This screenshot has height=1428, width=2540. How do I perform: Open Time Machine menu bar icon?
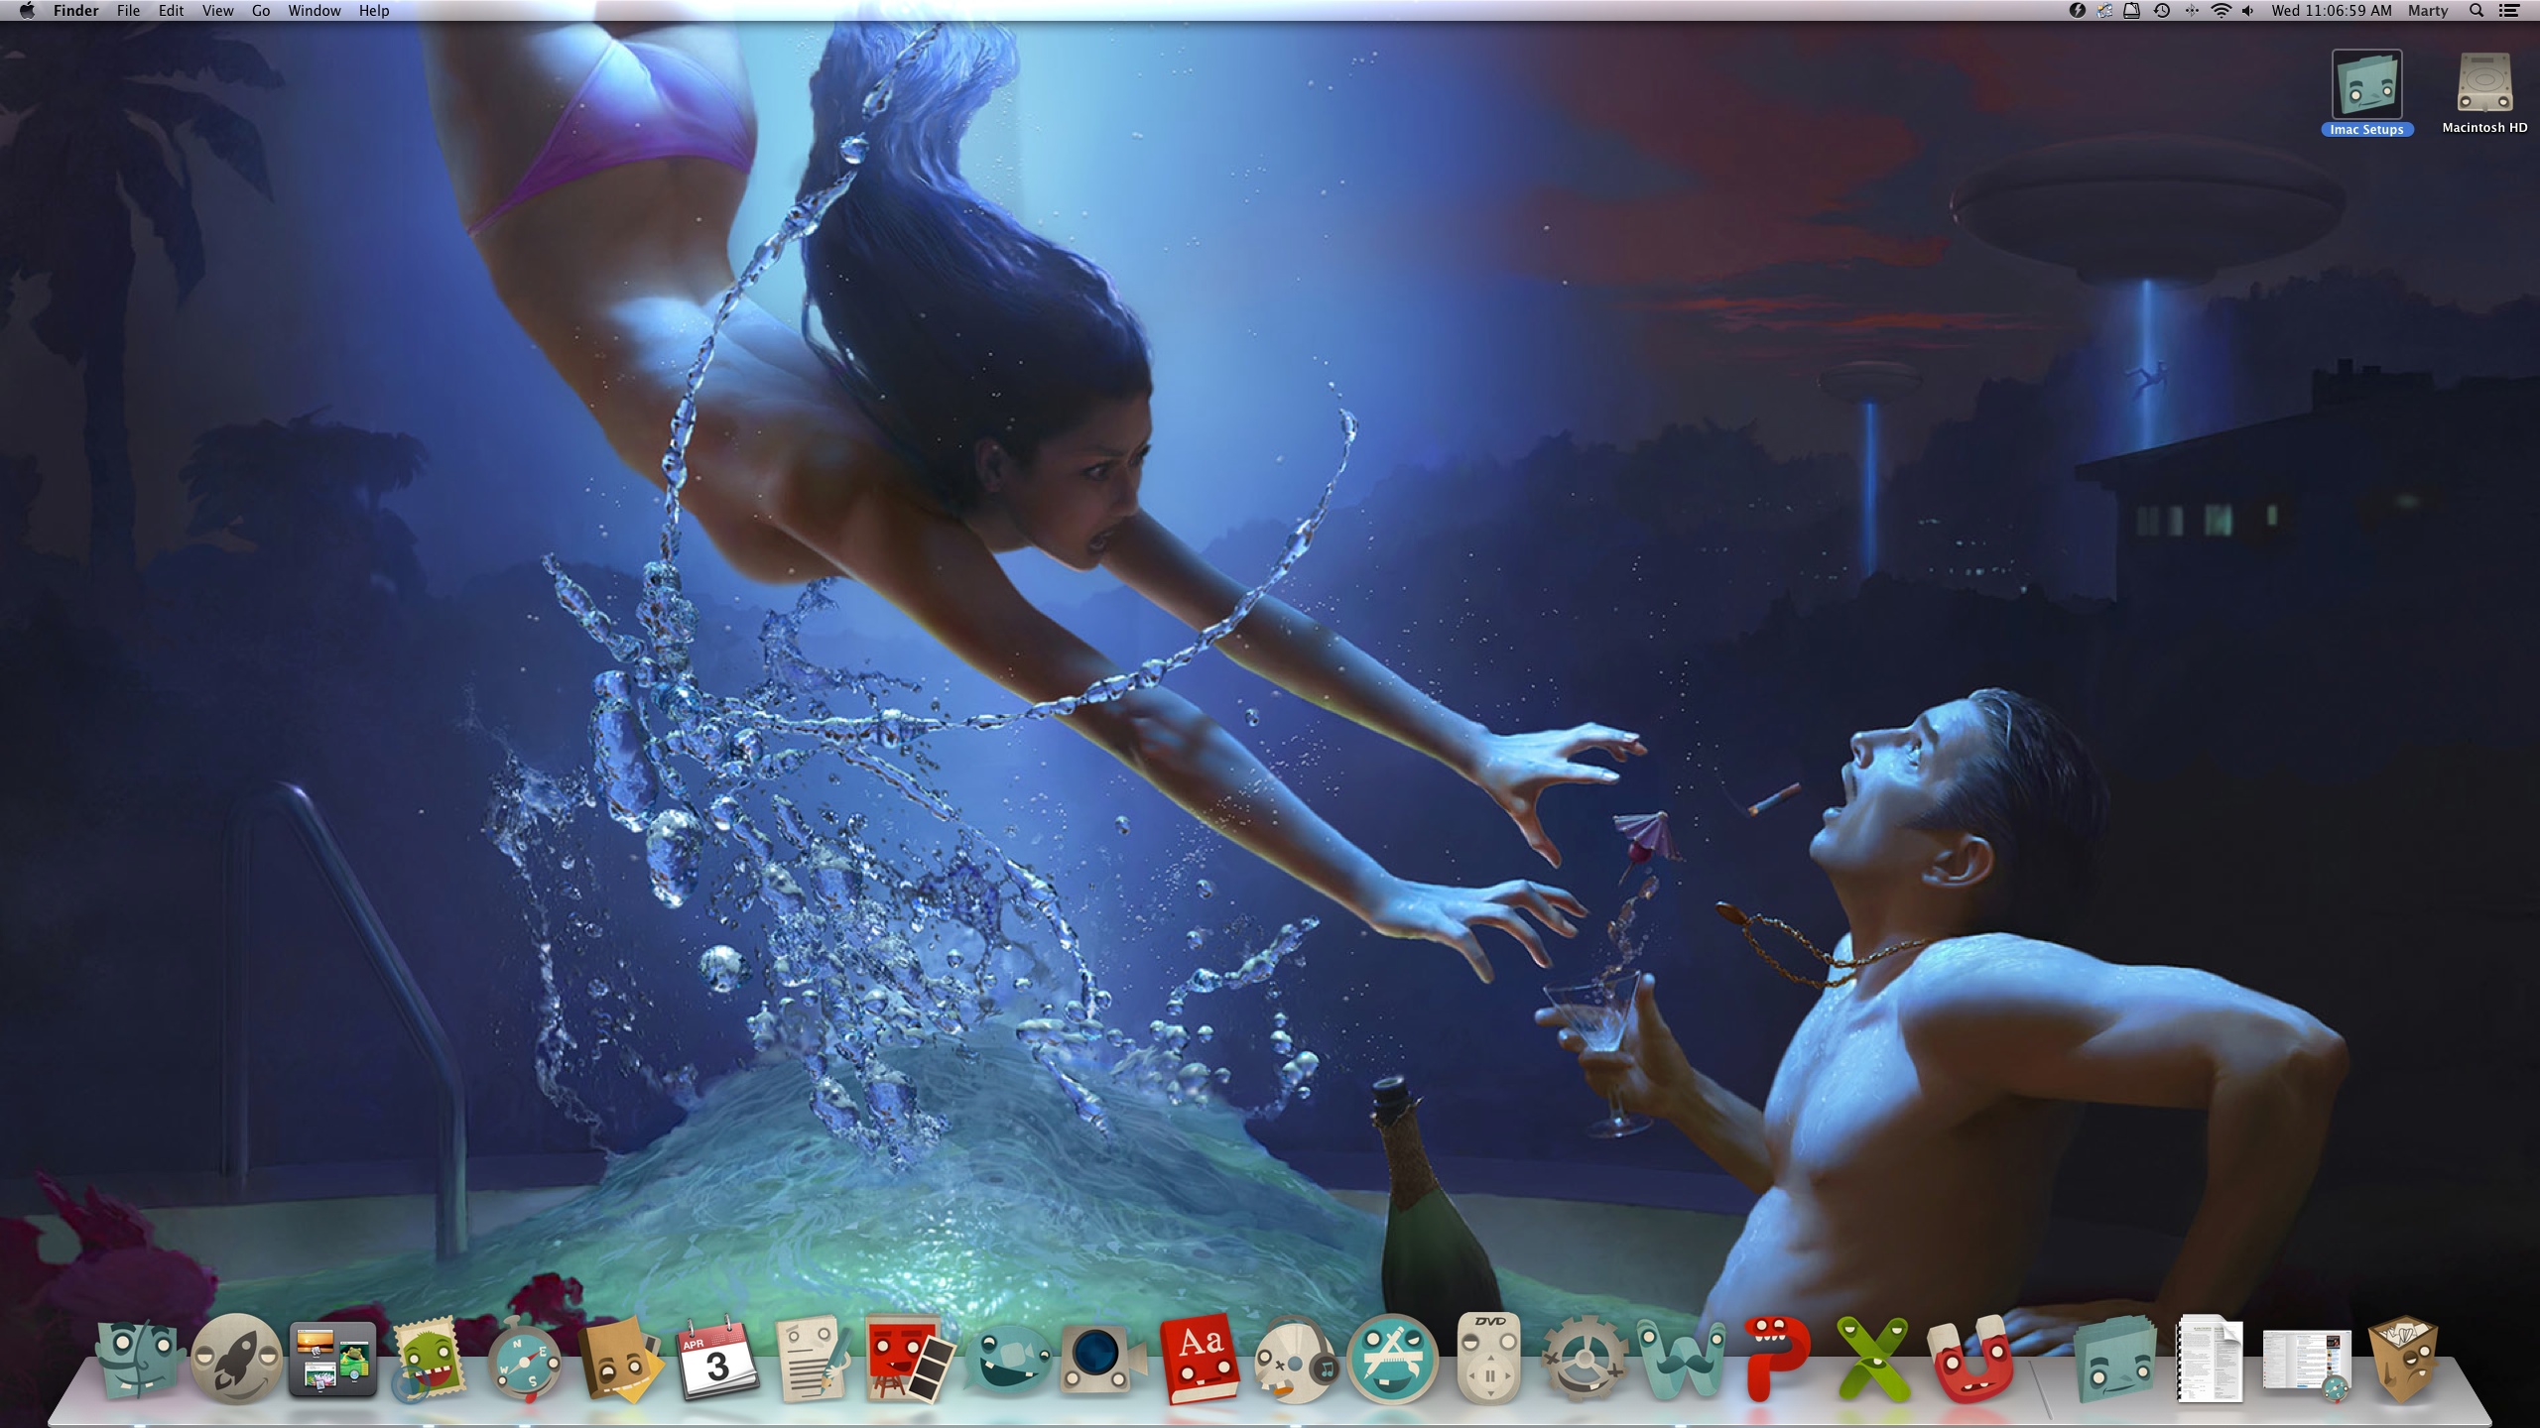pos(2162,11)
